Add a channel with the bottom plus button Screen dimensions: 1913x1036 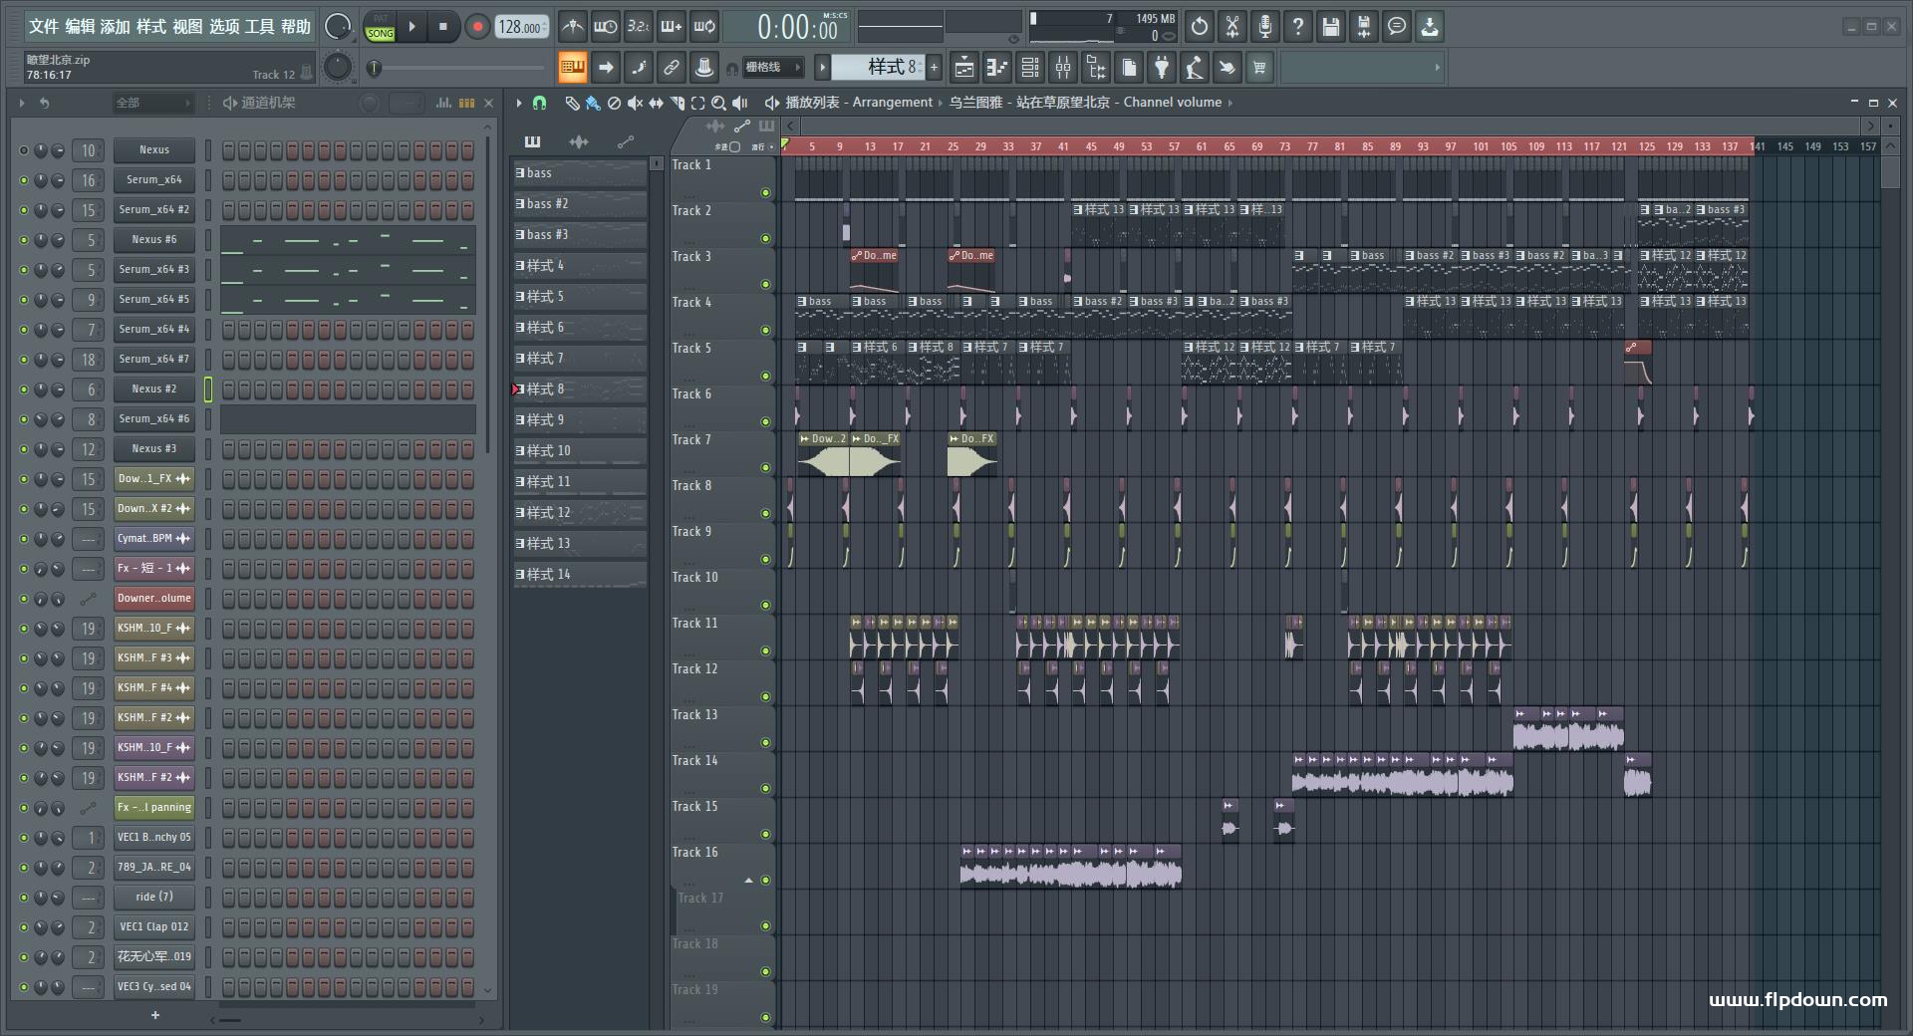[x=155, y=1015]
